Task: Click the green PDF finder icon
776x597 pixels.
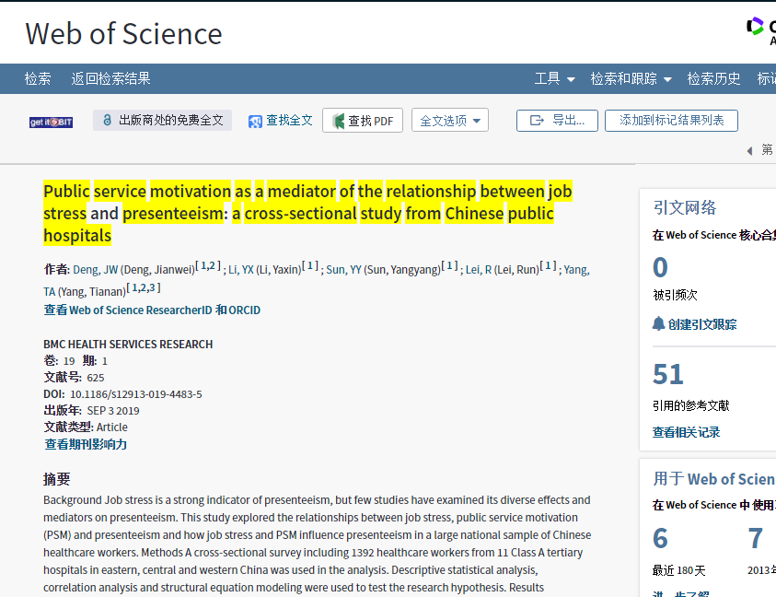Action: click(339, 121)
